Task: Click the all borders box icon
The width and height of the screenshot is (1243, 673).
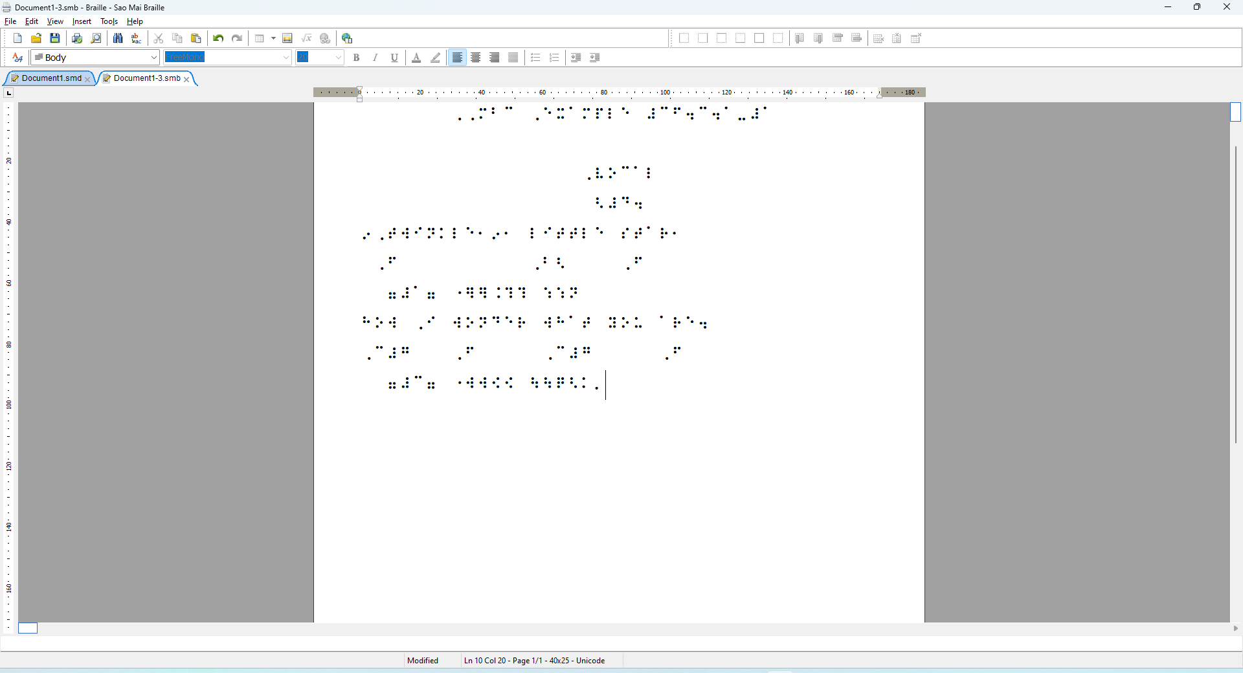Action: pos(759,38)
